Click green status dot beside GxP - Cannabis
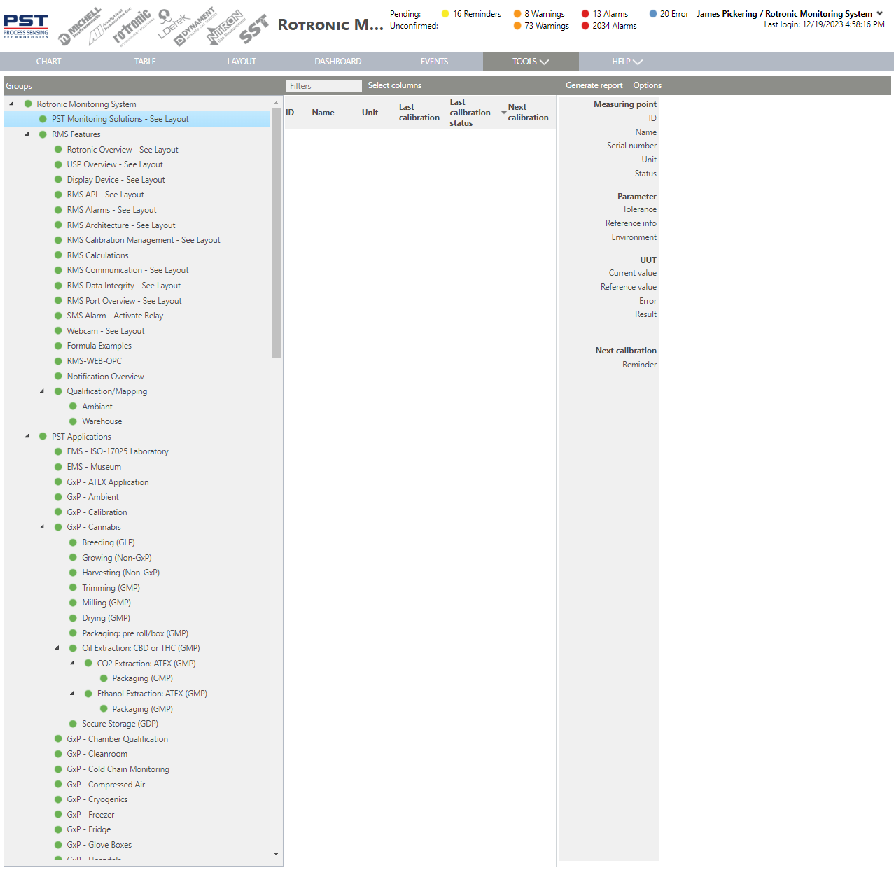 (58, 527)
